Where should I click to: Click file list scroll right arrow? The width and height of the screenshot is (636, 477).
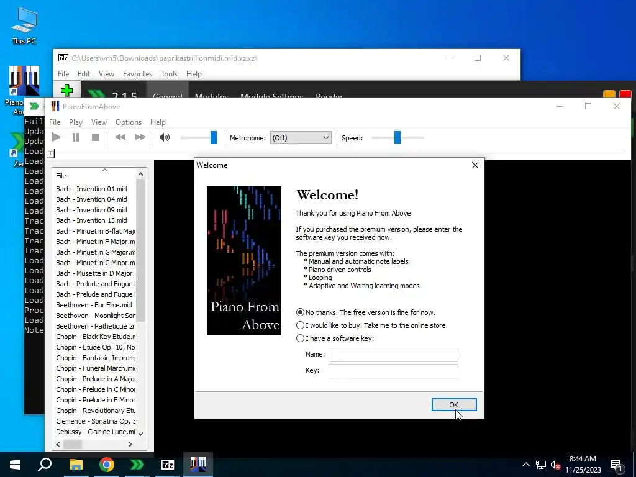point(130,444)
